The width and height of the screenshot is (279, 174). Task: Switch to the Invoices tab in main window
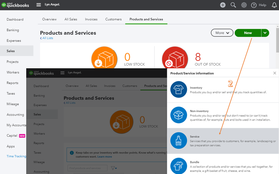[91, 19]
